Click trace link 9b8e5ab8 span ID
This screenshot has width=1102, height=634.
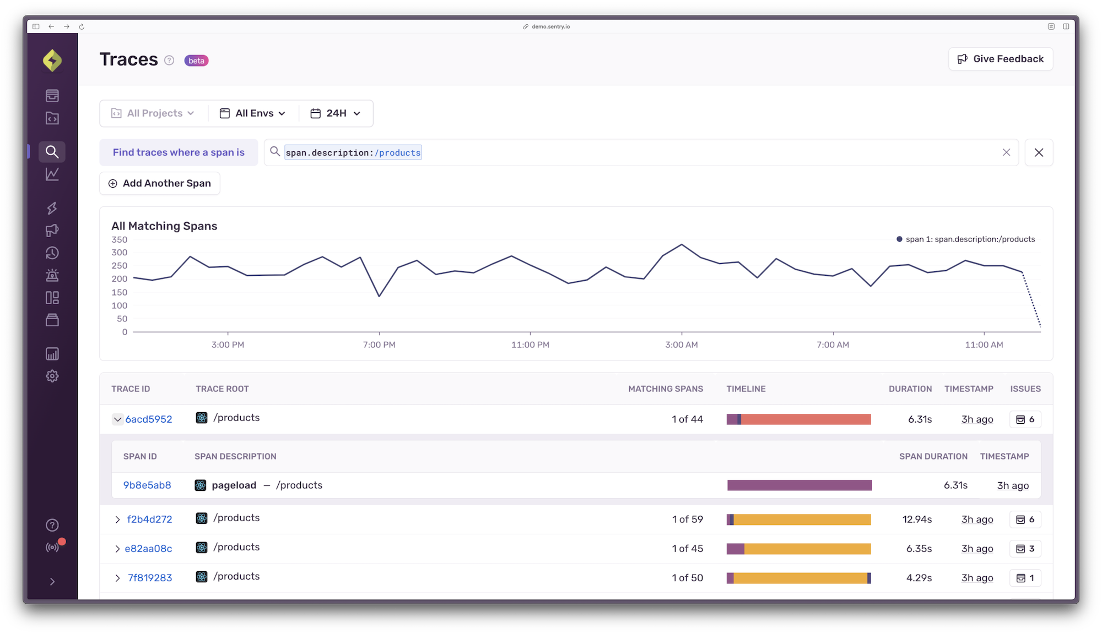pyautogui.click(x=147, y=485)
